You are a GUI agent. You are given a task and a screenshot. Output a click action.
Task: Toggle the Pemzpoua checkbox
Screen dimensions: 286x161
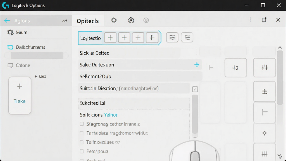click(x=82, y=151)
